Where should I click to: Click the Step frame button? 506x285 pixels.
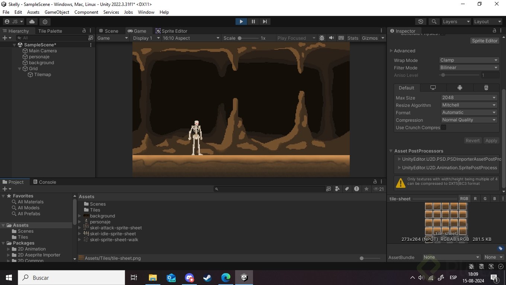[265, 22]
